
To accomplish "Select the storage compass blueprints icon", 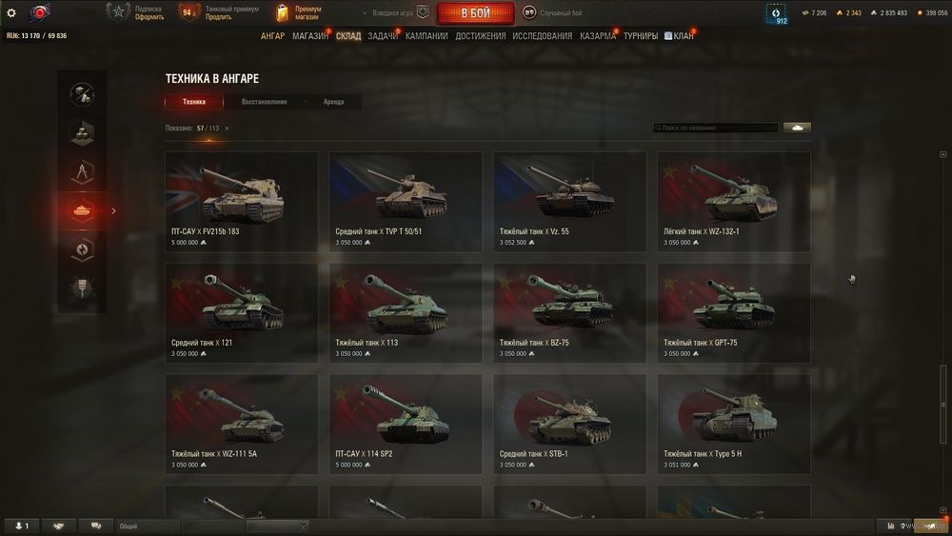I will click(82, 171).
